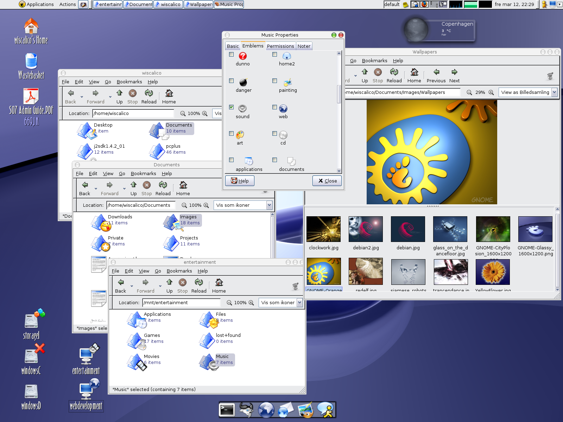Enable the web emblem checkbox

pos(274,107)
